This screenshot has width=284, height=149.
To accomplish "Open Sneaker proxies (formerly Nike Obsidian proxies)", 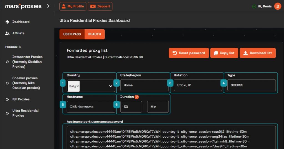I will (x=26, y=83).
